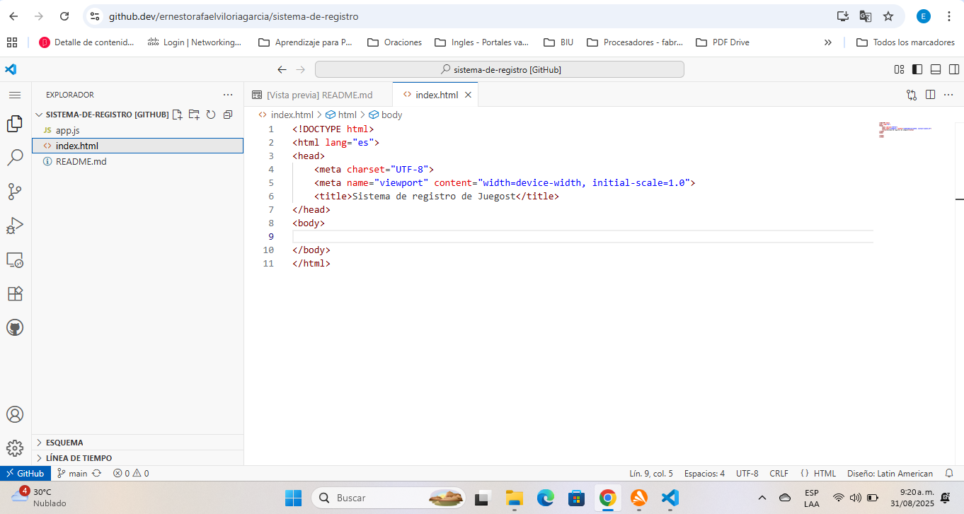Refresh the explorer file tree
Viewport: 964px width, 514px height.
coord(211,115)
